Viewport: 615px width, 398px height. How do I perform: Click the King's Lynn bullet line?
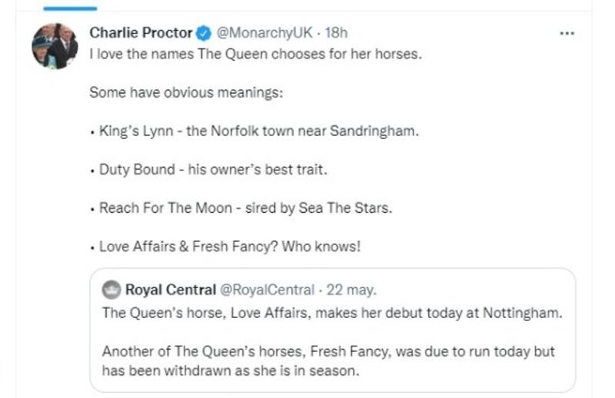coord(258,131)
